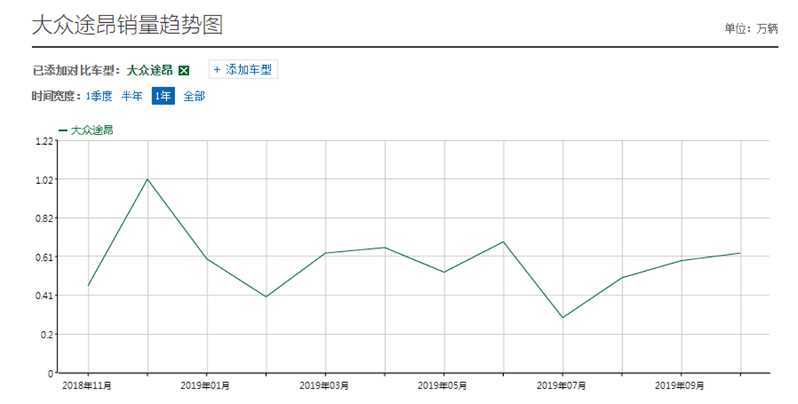798x404 pixels.
Task: Click the line point above 2019年09月
Action: pos(681,260)
